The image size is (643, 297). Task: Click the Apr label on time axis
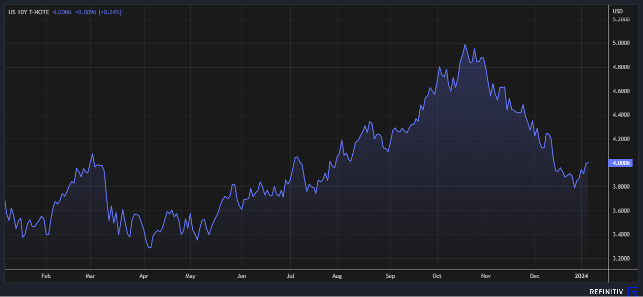144,276
